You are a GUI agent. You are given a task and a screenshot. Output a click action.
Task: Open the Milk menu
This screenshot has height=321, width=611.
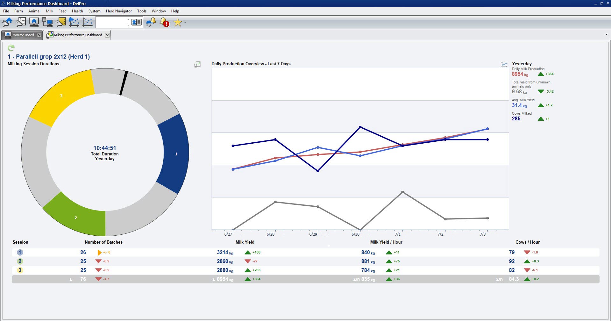coord(49,11)
